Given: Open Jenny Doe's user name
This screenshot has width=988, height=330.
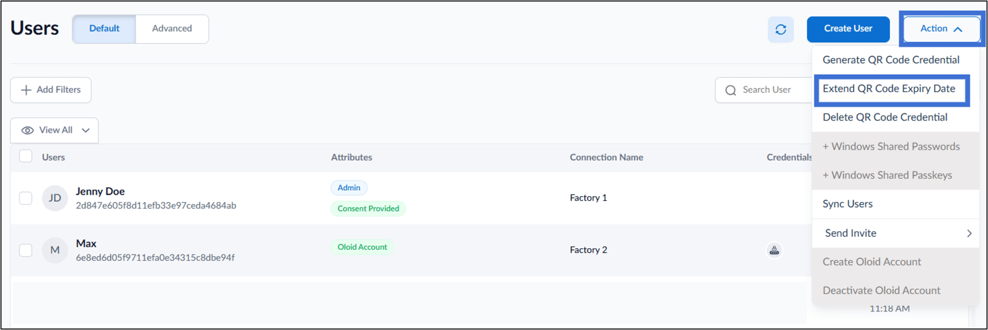Looking at the screenshot, I should tap(100, 192).
